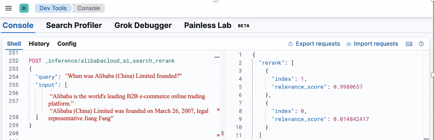
Task: Click output line number 1
Action: click(240, 54)
